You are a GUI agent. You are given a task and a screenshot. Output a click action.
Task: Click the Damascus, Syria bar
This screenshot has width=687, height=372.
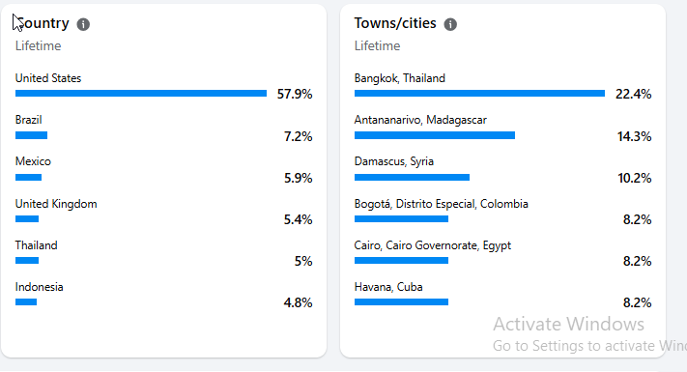[412, 178]
